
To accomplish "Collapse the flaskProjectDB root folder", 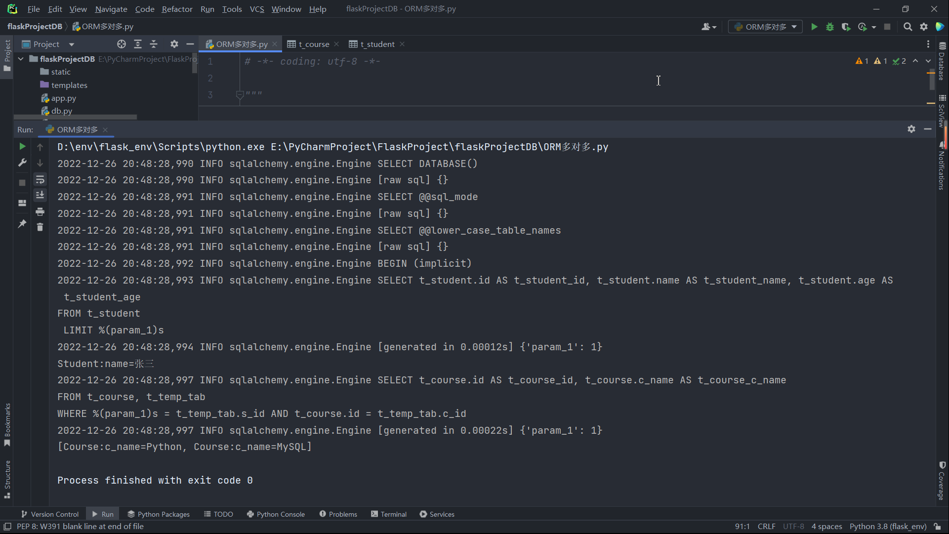I will [21, 59].
